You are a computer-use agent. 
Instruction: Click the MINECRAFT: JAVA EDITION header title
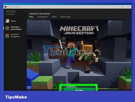tap(40, 14)
